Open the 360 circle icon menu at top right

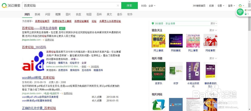click(241, 6)
